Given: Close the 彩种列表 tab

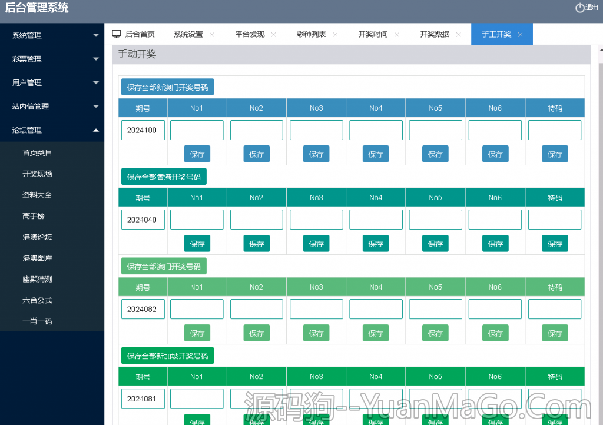Looking at the screenshot, I should click(x=335, y=35).
